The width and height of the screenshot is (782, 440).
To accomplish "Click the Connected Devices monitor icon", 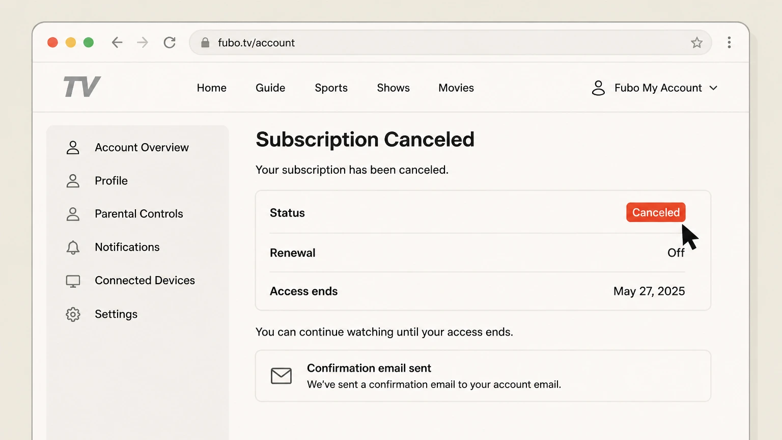I will (x=73, y=281).
